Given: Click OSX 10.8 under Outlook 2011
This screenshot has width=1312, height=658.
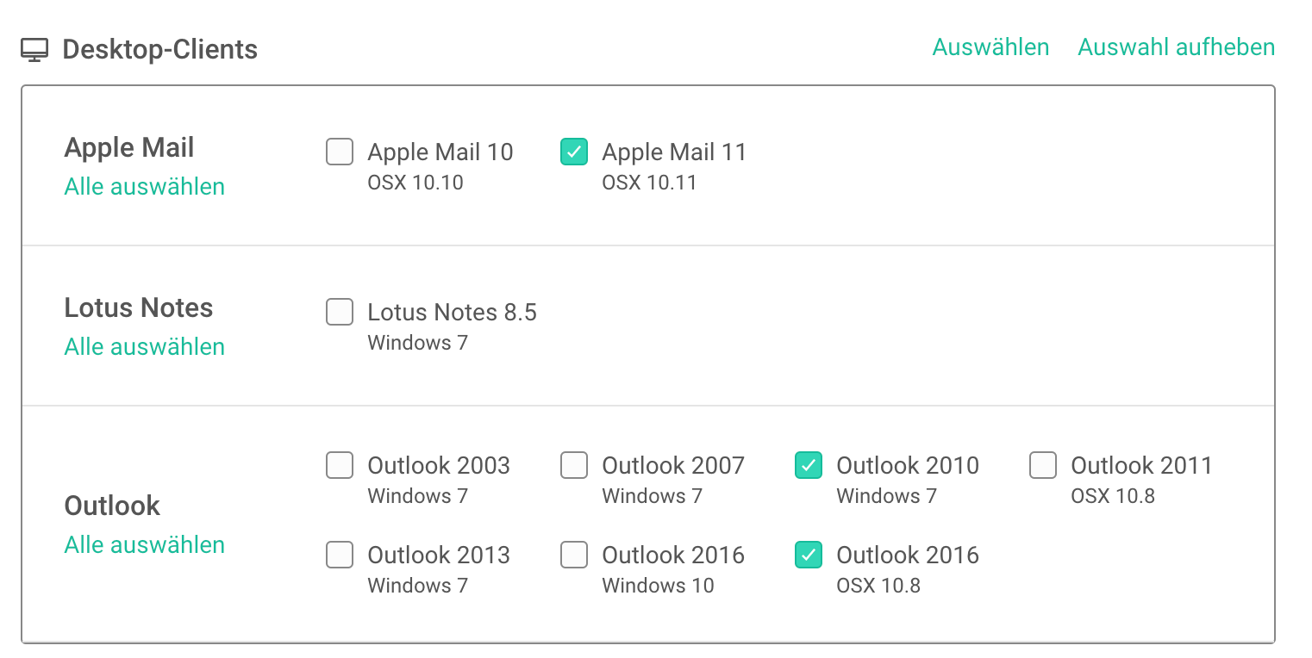Looking at the screenshot, I should (1113, 496).
